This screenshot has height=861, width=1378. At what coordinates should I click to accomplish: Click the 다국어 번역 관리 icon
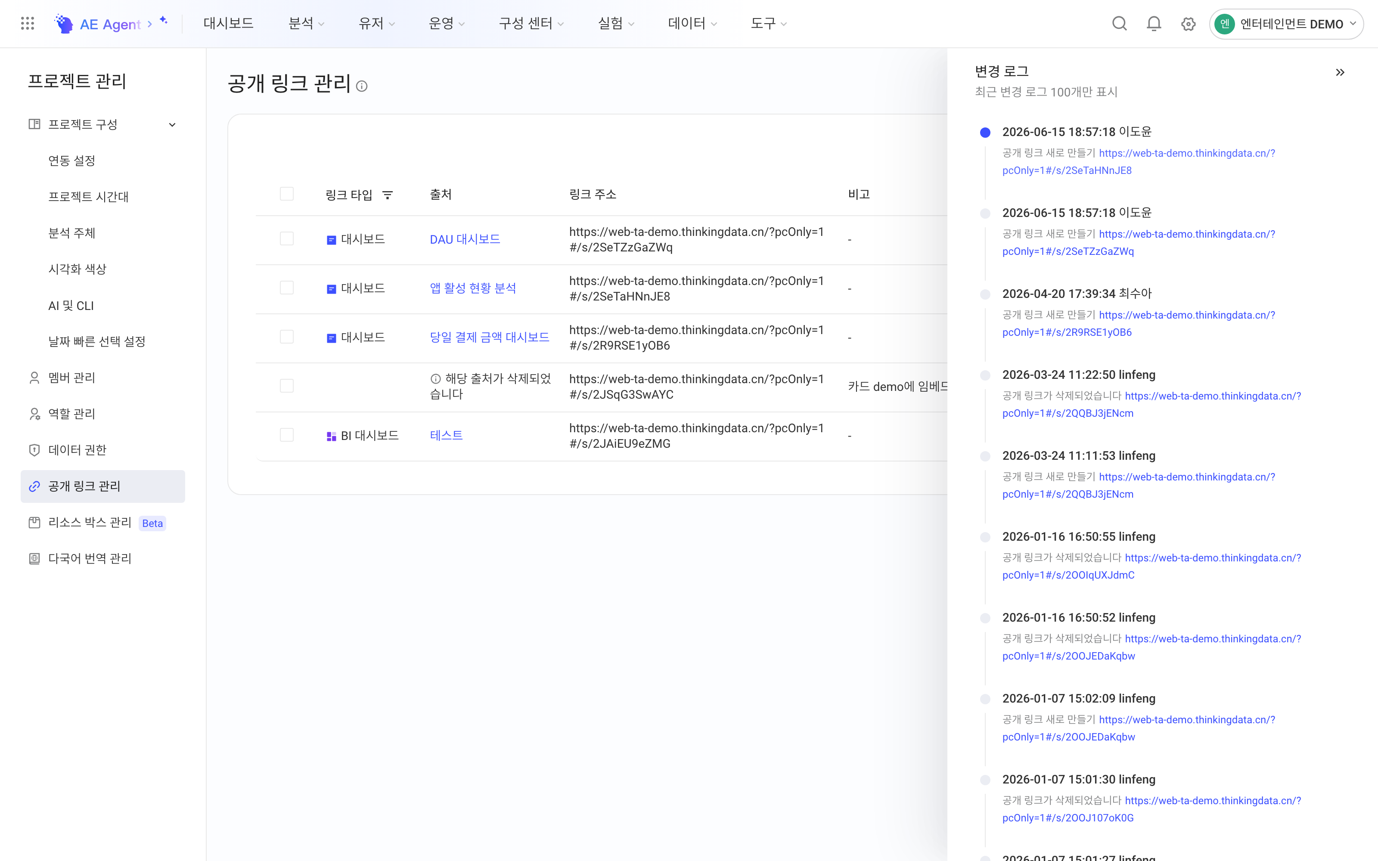coord(34,559)
